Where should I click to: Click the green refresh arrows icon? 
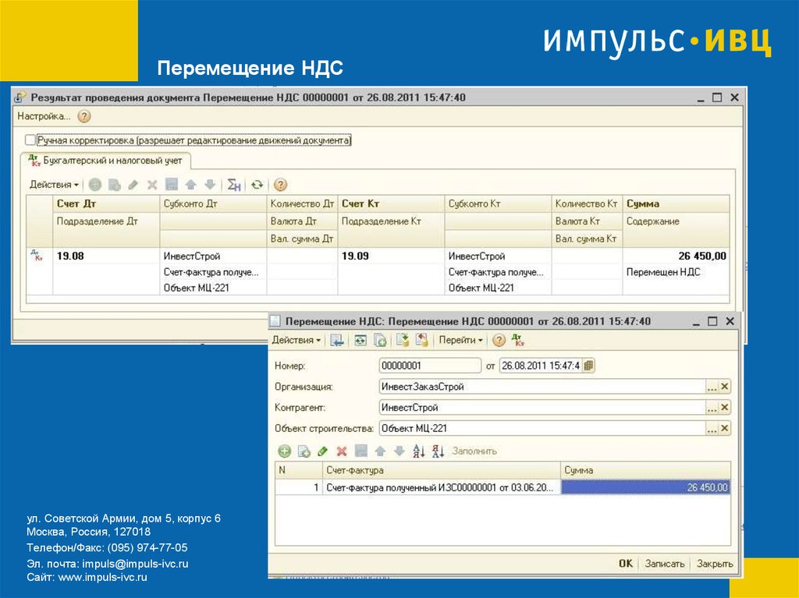coord(257,186)
